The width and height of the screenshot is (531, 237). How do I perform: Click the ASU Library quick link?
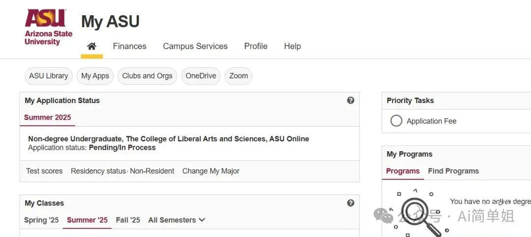(x=49, y=76)
